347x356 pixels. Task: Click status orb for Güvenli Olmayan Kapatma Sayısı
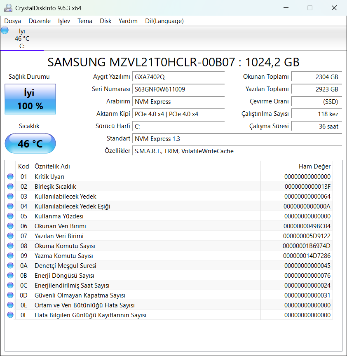point(10,295)
